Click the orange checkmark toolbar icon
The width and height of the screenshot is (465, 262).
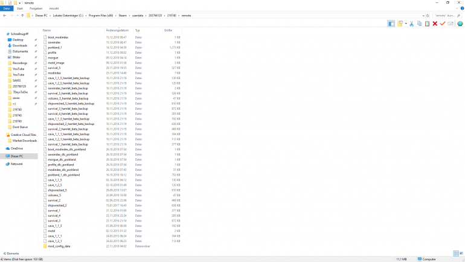[x=443, y=24]
